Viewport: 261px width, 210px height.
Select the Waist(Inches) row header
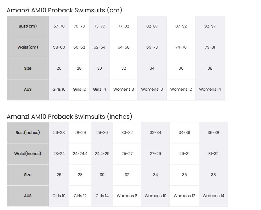point(28,154)
